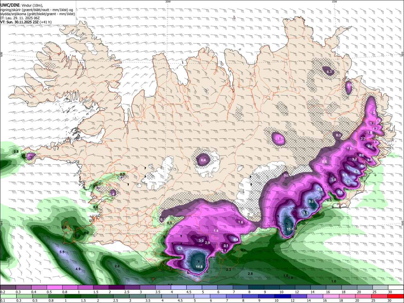Screen dimensions: 404x303
Task: Click the '0.1' label in the lower legend
Action: point(3,301)
